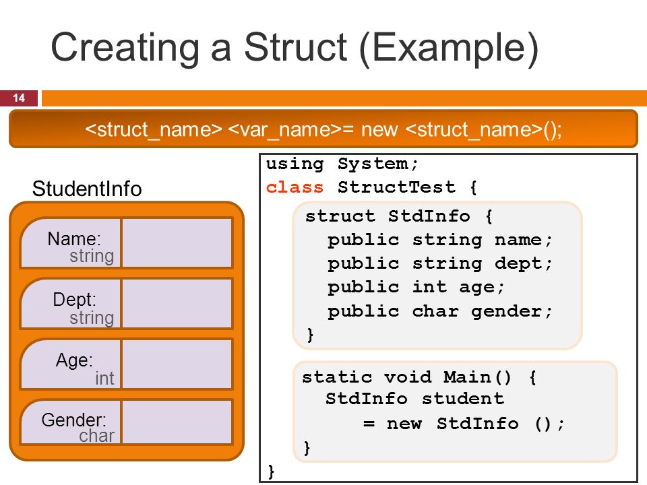Click the empty value box next to Age

click(x=177, y=364)
